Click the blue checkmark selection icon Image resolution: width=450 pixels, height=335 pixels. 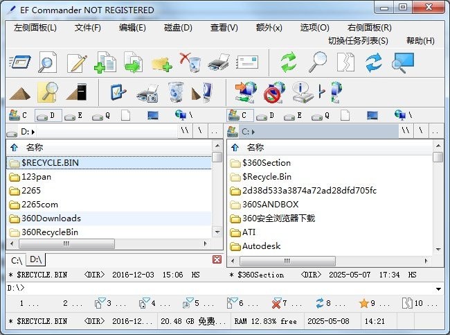point(118,92)
